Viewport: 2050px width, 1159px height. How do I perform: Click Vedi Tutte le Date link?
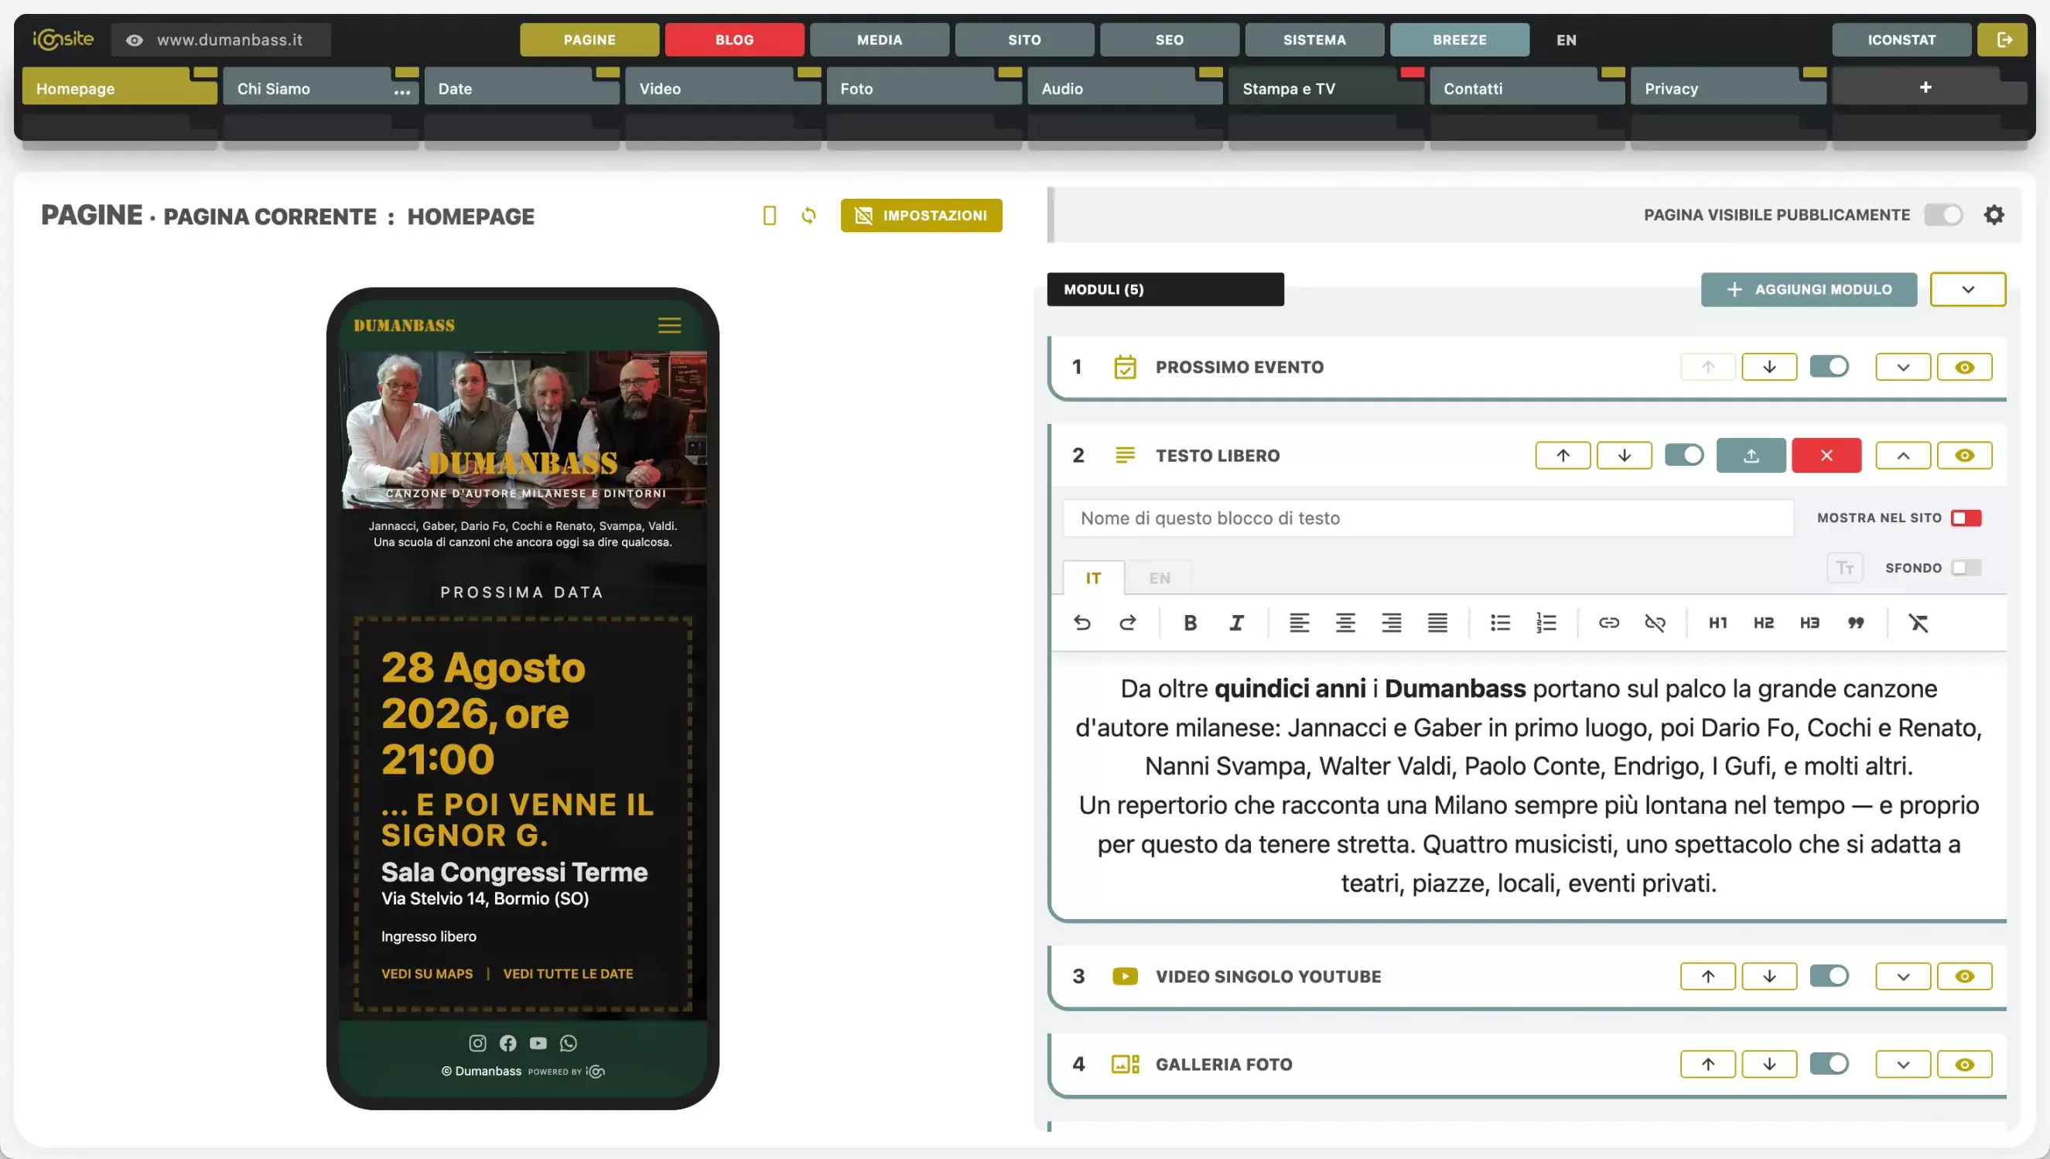[x=569, y=973]
